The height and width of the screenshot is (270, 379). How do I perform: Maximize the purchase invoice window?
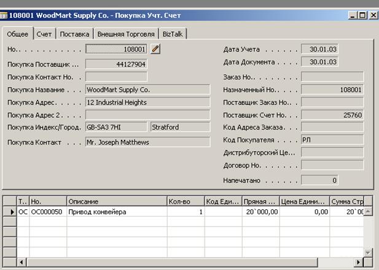362,15
